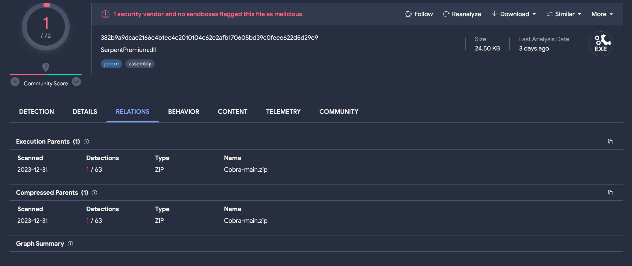Click info icon next to Graph Summary
Screen dimensions: 632x266
tap(71, 244)
